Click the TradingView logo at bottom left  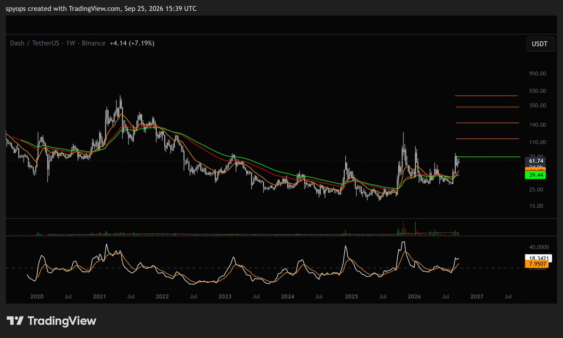coord(52,321)
